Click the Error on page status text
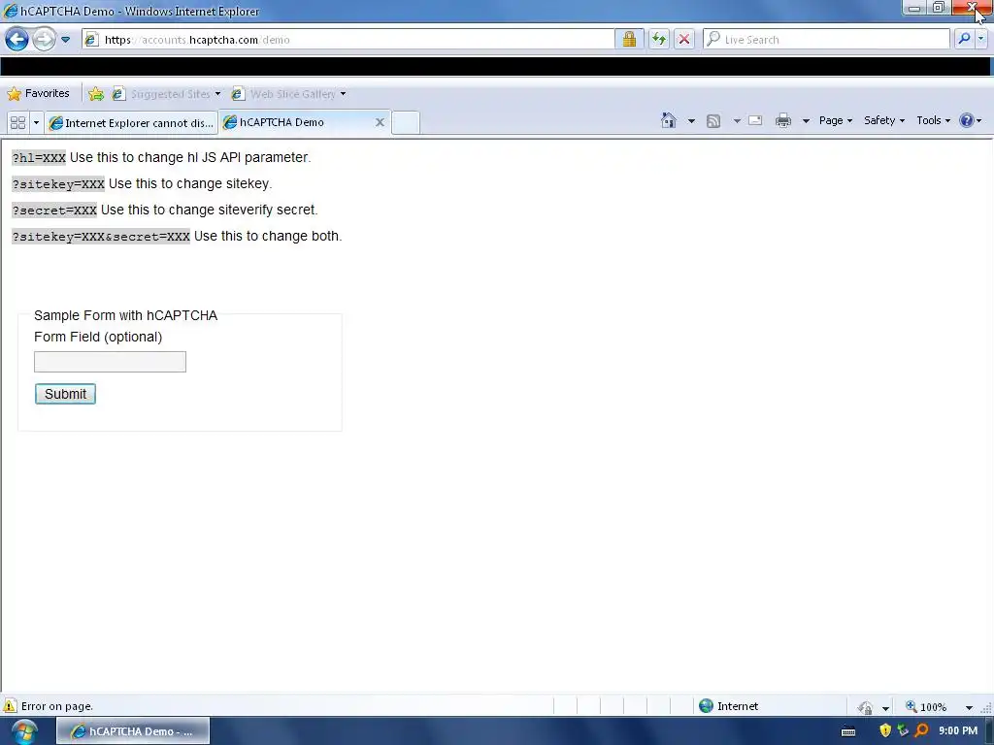994x745 pixels. click(57, 706)
